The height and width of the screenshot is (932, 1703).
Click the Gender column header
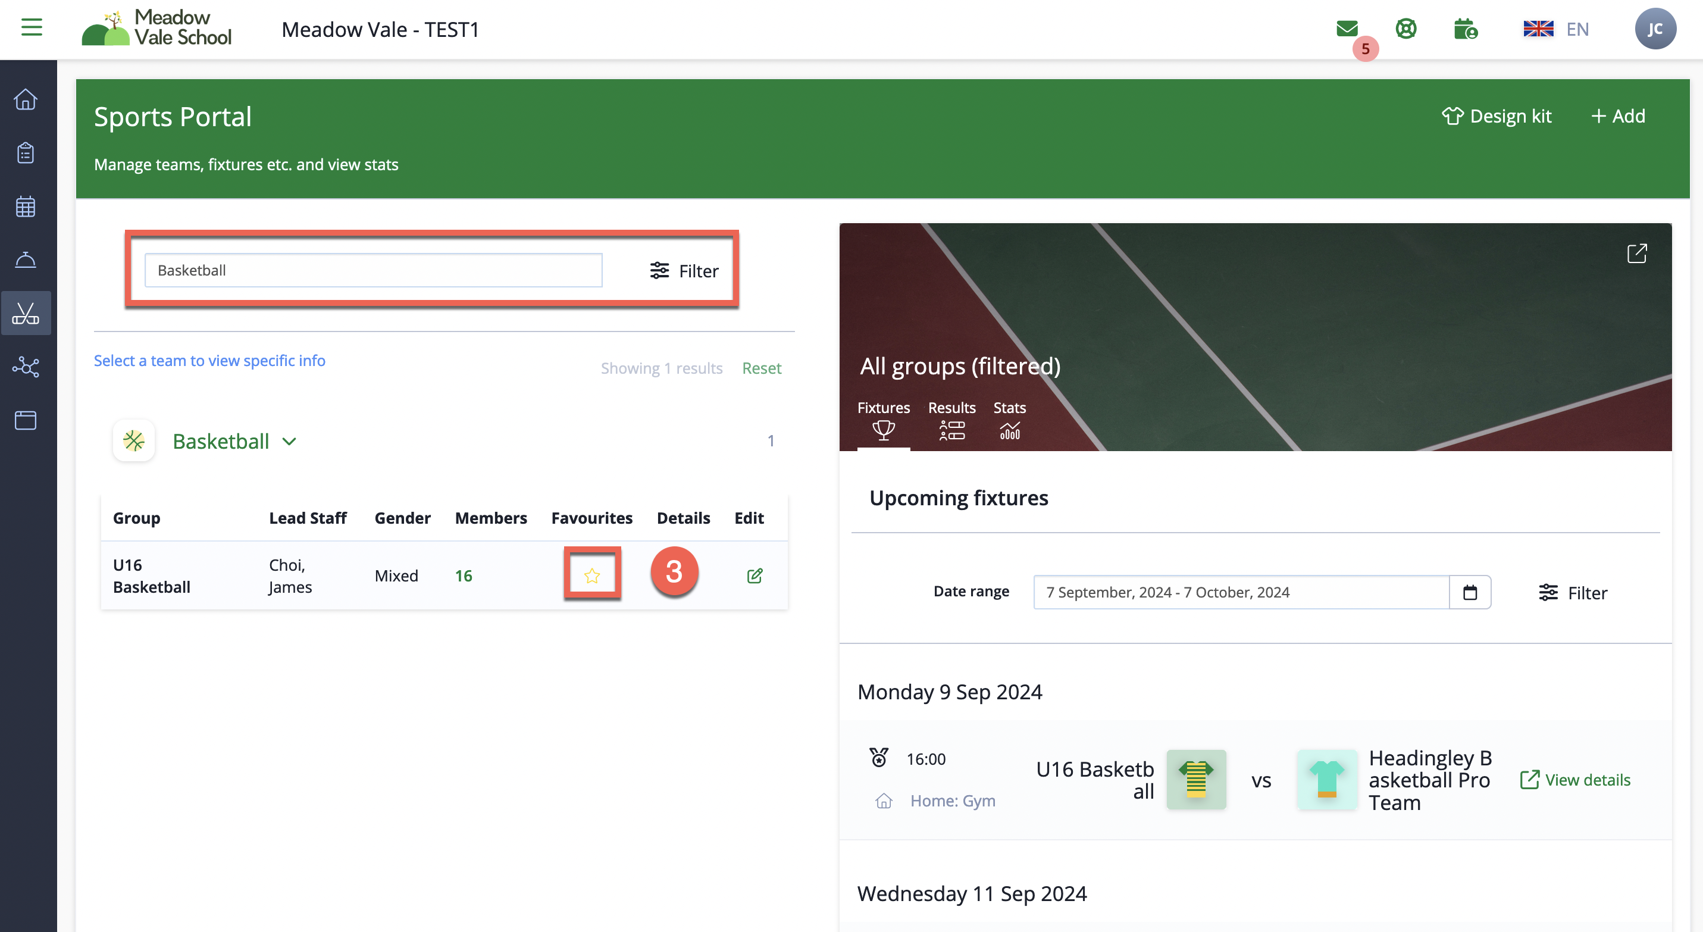tap(402, 518)
